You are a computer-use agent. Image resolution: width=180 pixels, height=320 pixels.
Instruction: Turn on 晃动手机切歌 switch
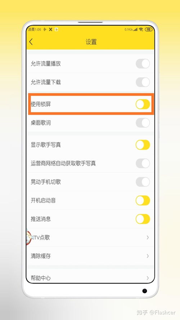143,182
